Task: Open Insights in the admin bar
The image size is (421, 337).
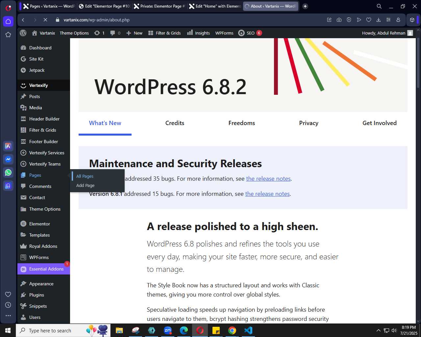Action: point(199,33)
